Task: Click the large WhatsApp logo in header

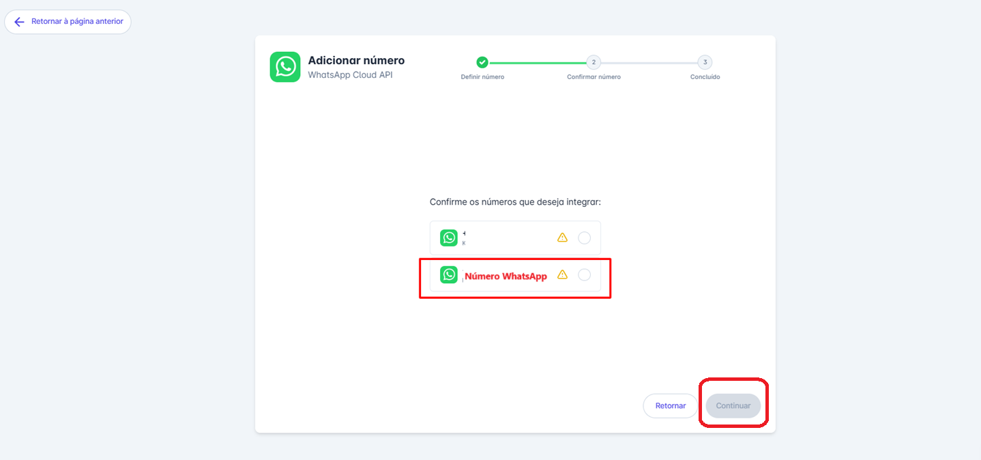Action: coord(284,67)
